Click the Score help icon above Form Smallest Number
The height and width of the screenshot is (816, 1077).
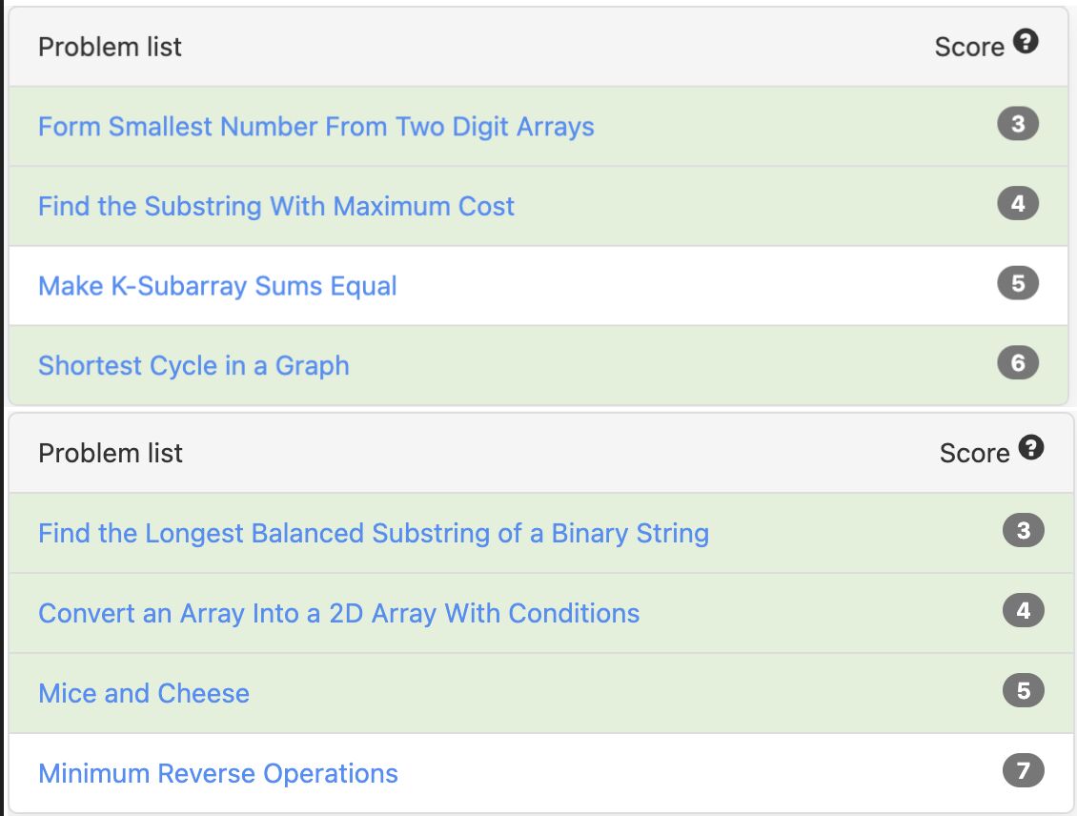click(x=1026, y=42)
